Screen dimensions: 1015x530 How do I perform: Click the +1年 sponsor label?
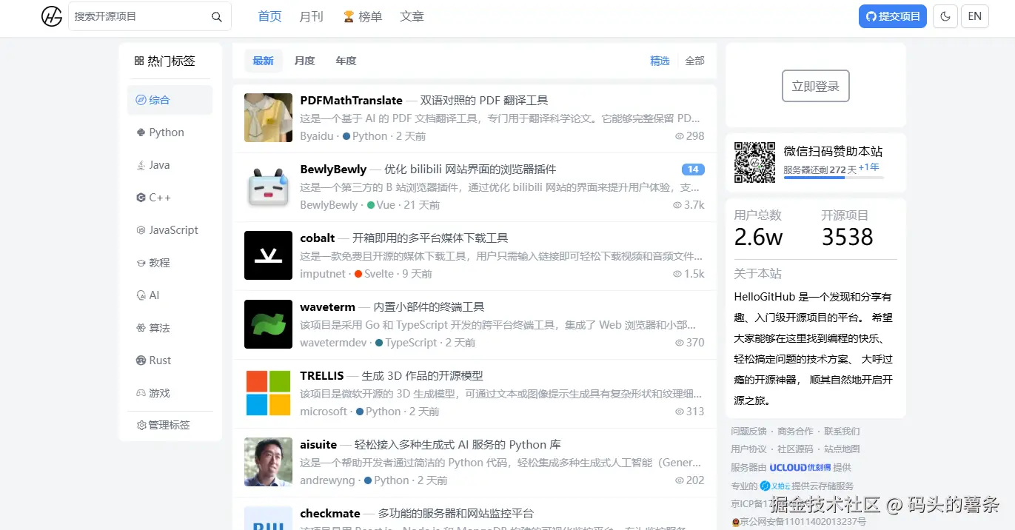click(869, 167)
